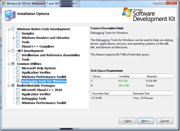Click the computer icon beside Installation Options

point(10,15)
